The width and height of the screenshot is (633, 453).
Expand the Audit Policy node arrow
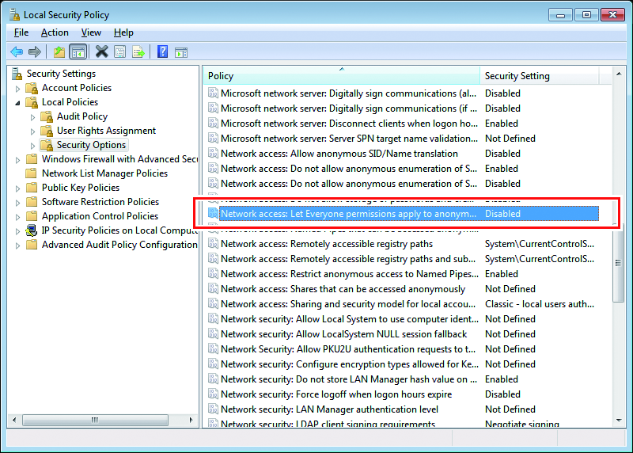pos(33,117)
